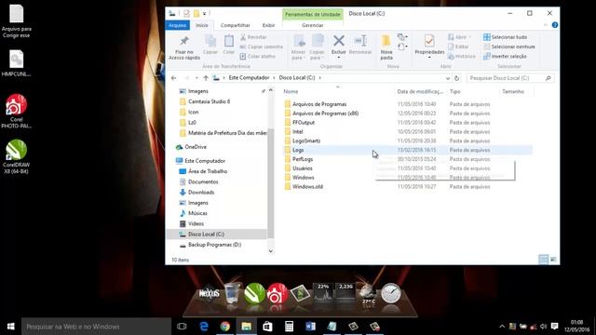This screenshot has height=335, width=596.
Task: Open Google Chrome from taskbar
Action: point(225,327)
